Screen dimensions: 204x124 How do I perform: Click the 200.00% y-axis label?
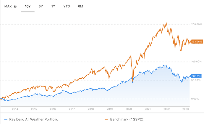point(197,24)
